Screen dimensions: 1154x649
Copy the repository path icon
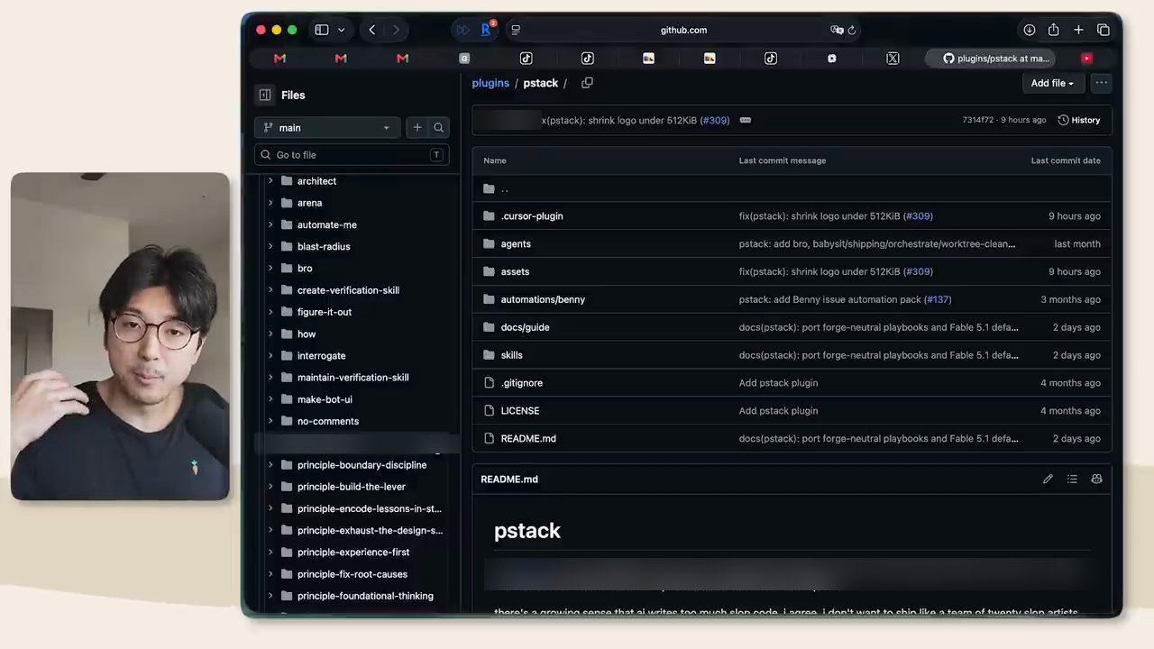pyautogui.click(x=587, y=83)
